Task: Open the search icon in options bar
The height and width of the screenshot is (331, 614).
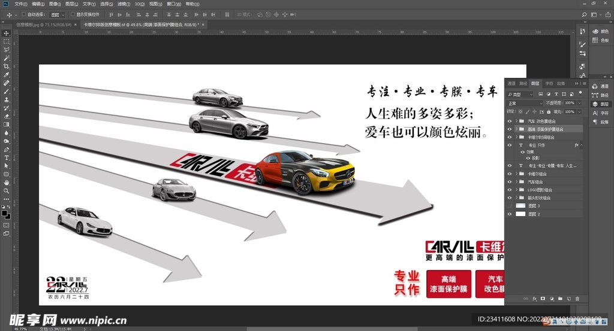Action: [x=584, y=14]
